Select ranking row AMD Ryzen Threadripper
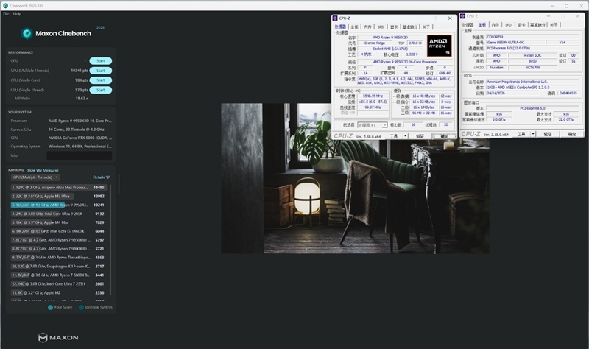The image size is (589, 349). coord(60,258)
